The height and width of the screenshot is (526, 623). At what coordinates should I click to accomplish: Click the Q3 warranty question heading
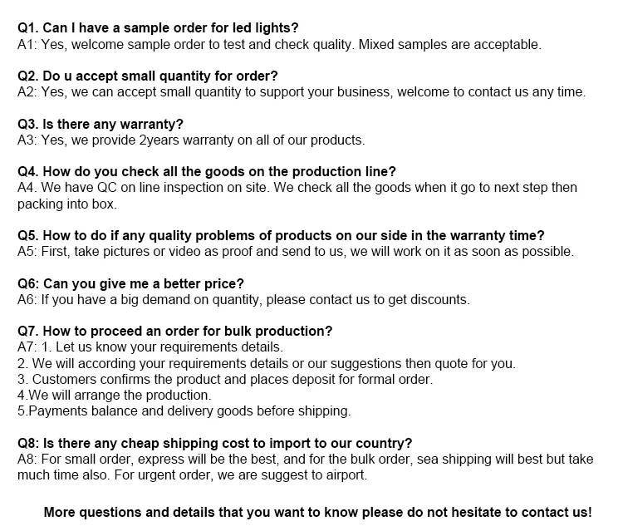point(101,125)
